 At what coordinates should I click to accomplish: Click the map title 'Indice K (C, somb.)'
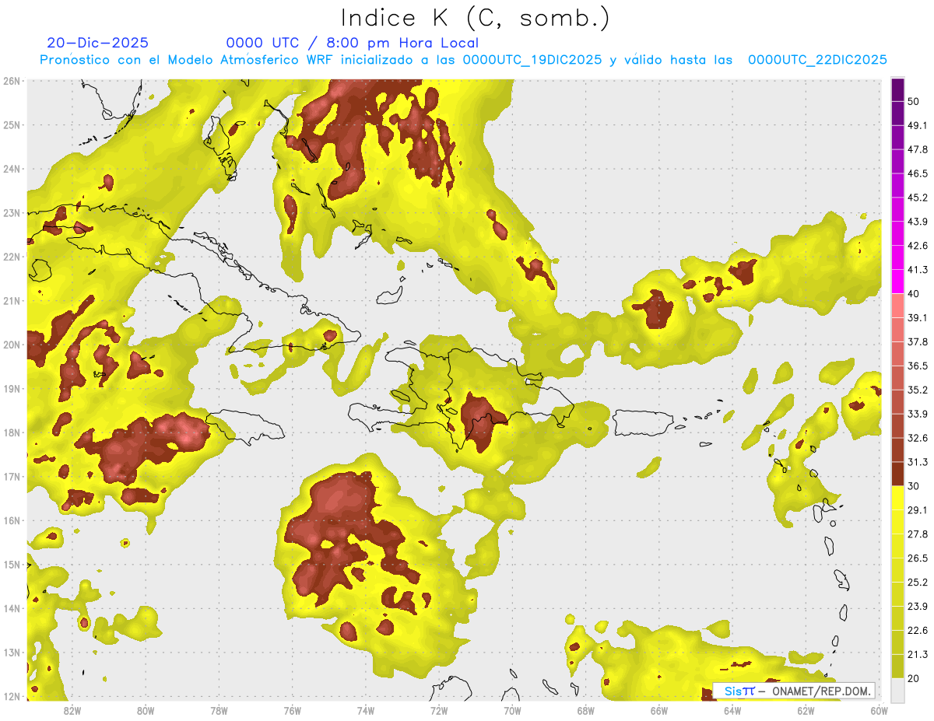tap(475, 18)
